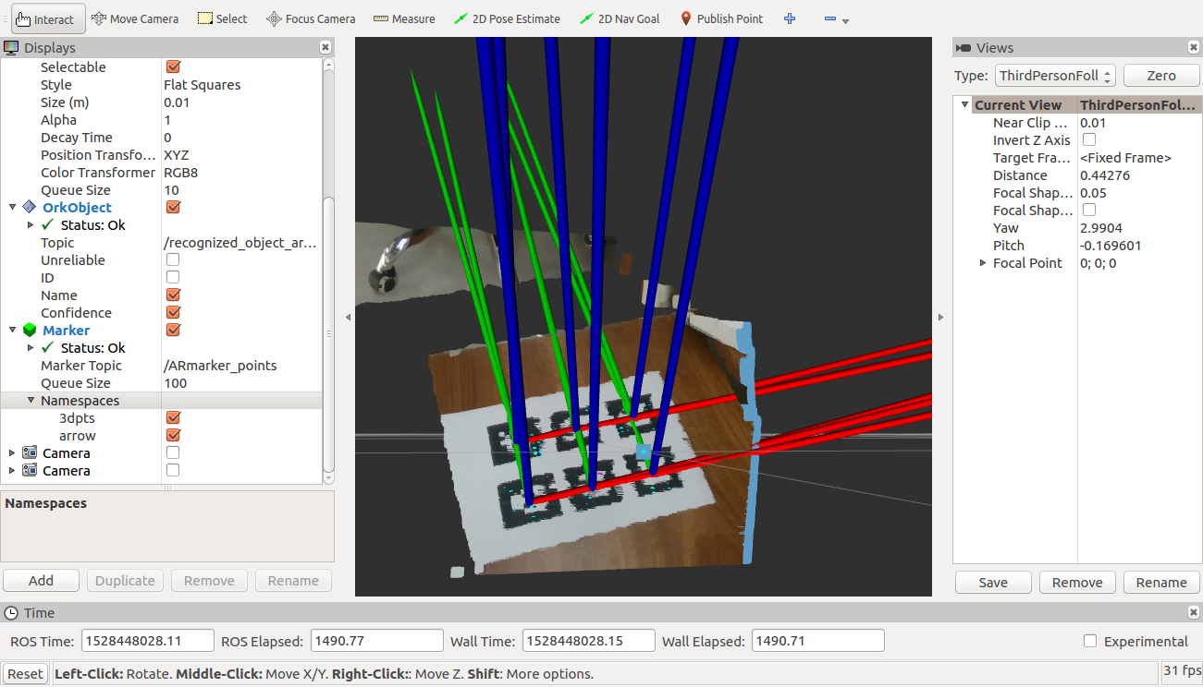Click the Style Flat Squares value

tap(203, 85)
